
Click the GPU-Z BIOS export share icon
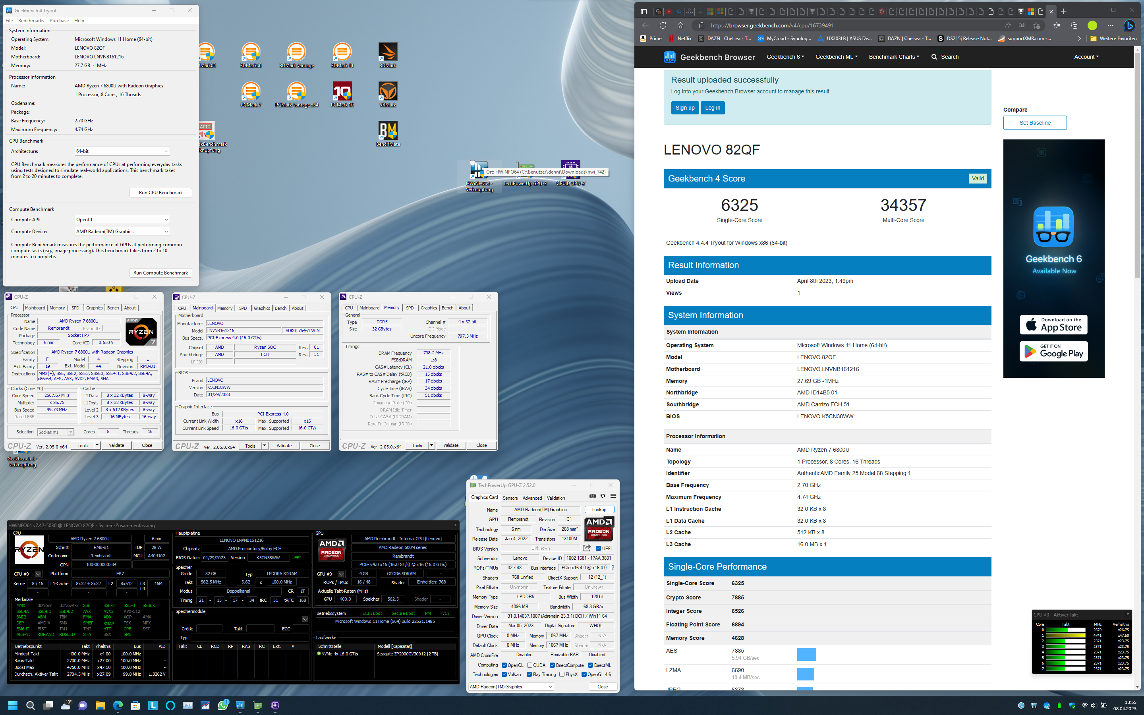587,548
